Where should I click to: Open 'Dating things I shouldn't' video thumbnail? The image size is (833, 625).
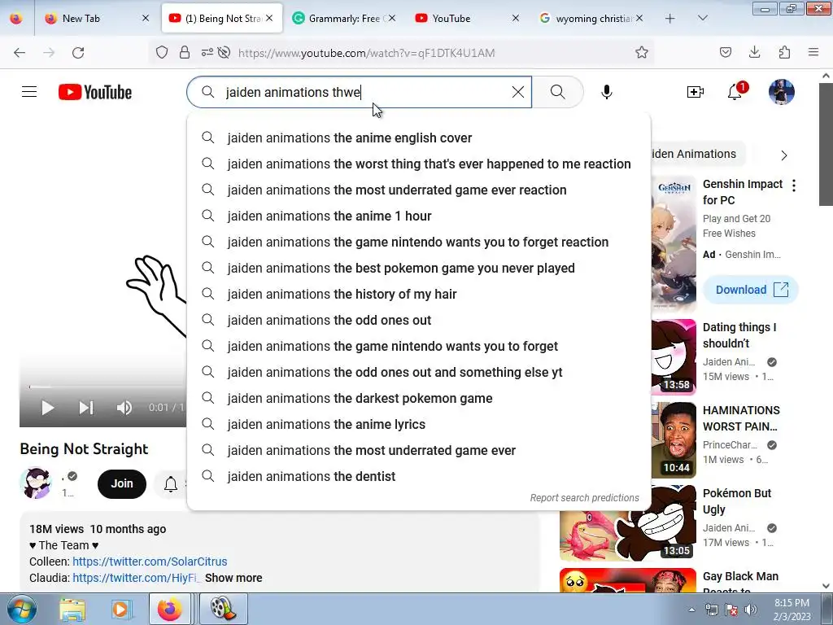(x=674, y=357)
